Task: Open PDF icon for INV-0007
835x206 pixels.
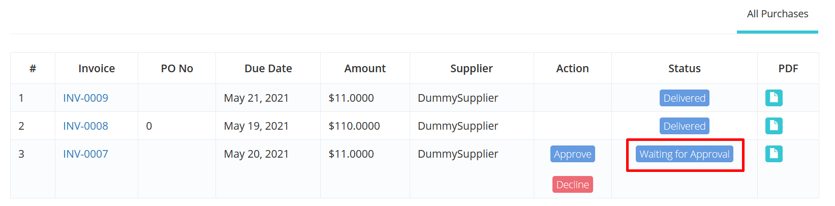Action: click(774, 154)
